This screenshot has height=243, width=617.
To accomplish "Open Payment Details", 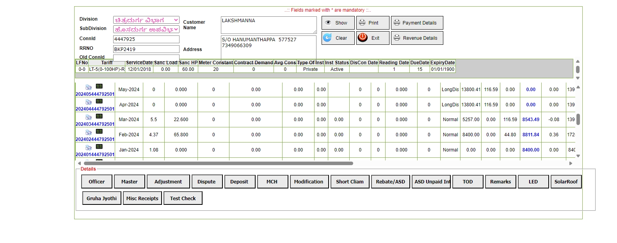I will (x=417, y=23).
